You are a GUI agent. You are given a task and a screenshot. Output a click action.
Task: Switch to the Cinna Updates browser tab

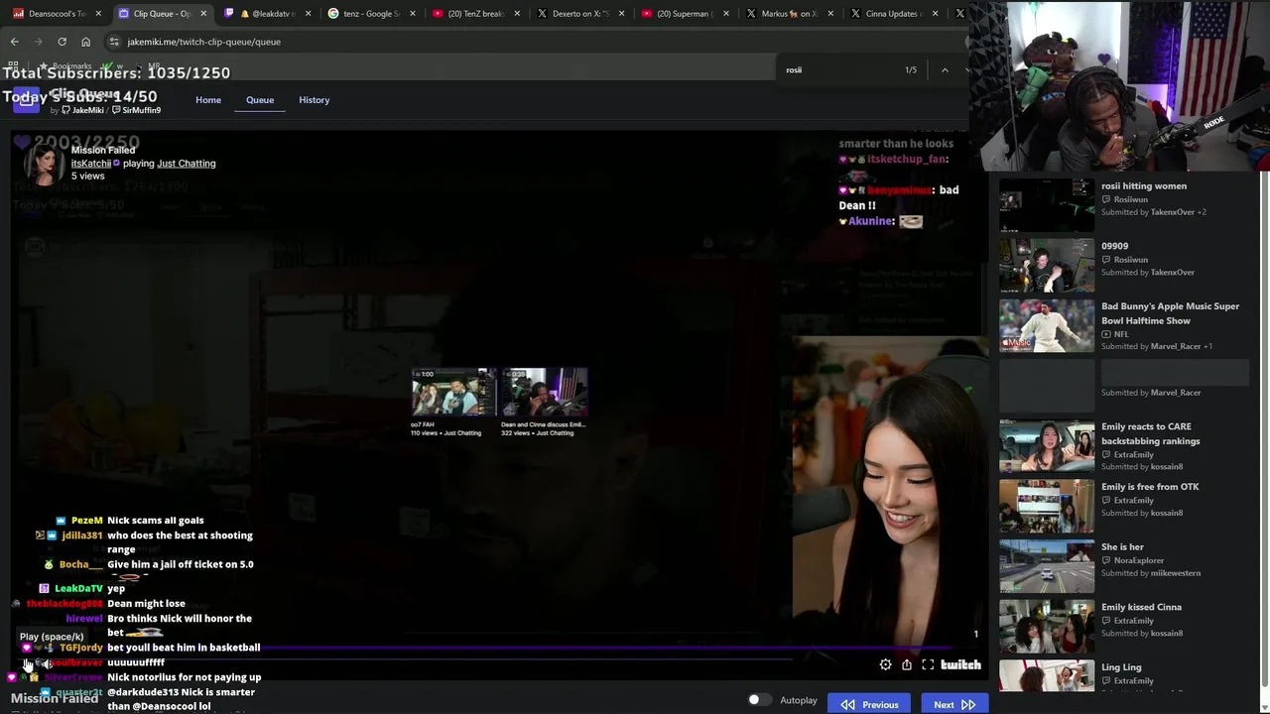click(895, 14)
